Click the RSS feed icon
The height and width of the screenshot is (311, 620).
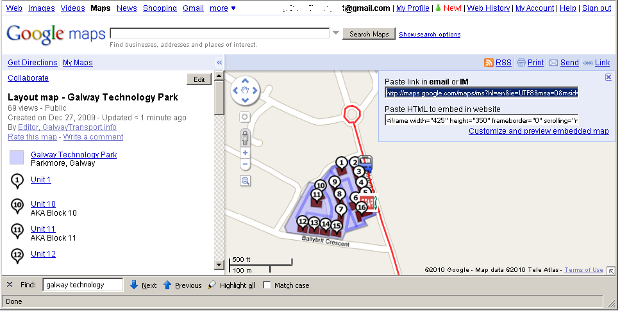click(x=489, y=62)
